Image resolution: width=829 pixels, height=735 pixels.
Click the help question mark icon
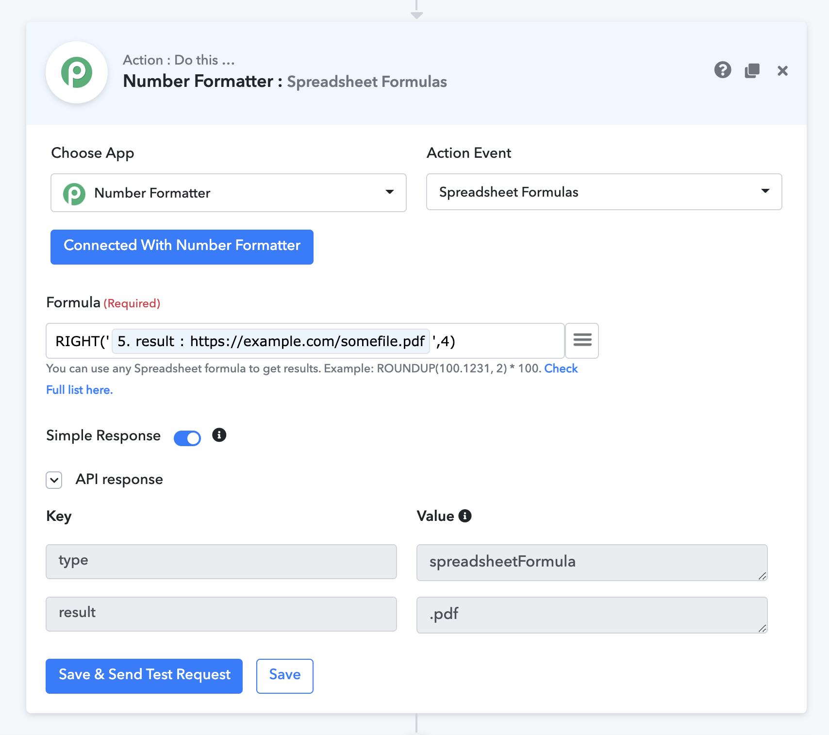[722, 70]
